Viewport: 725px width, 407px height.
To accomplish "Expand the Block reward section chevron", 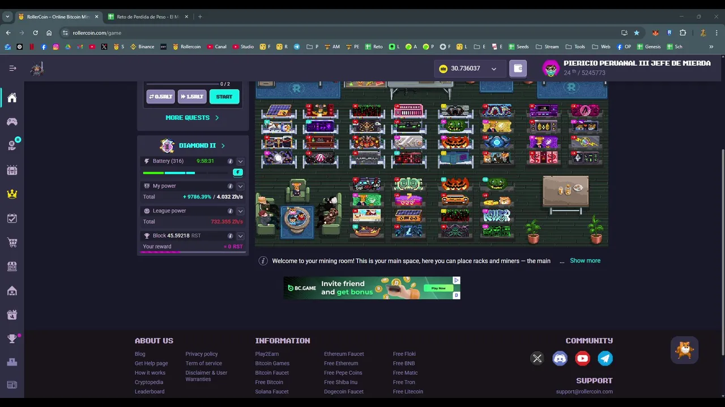I will click(240, 236).
